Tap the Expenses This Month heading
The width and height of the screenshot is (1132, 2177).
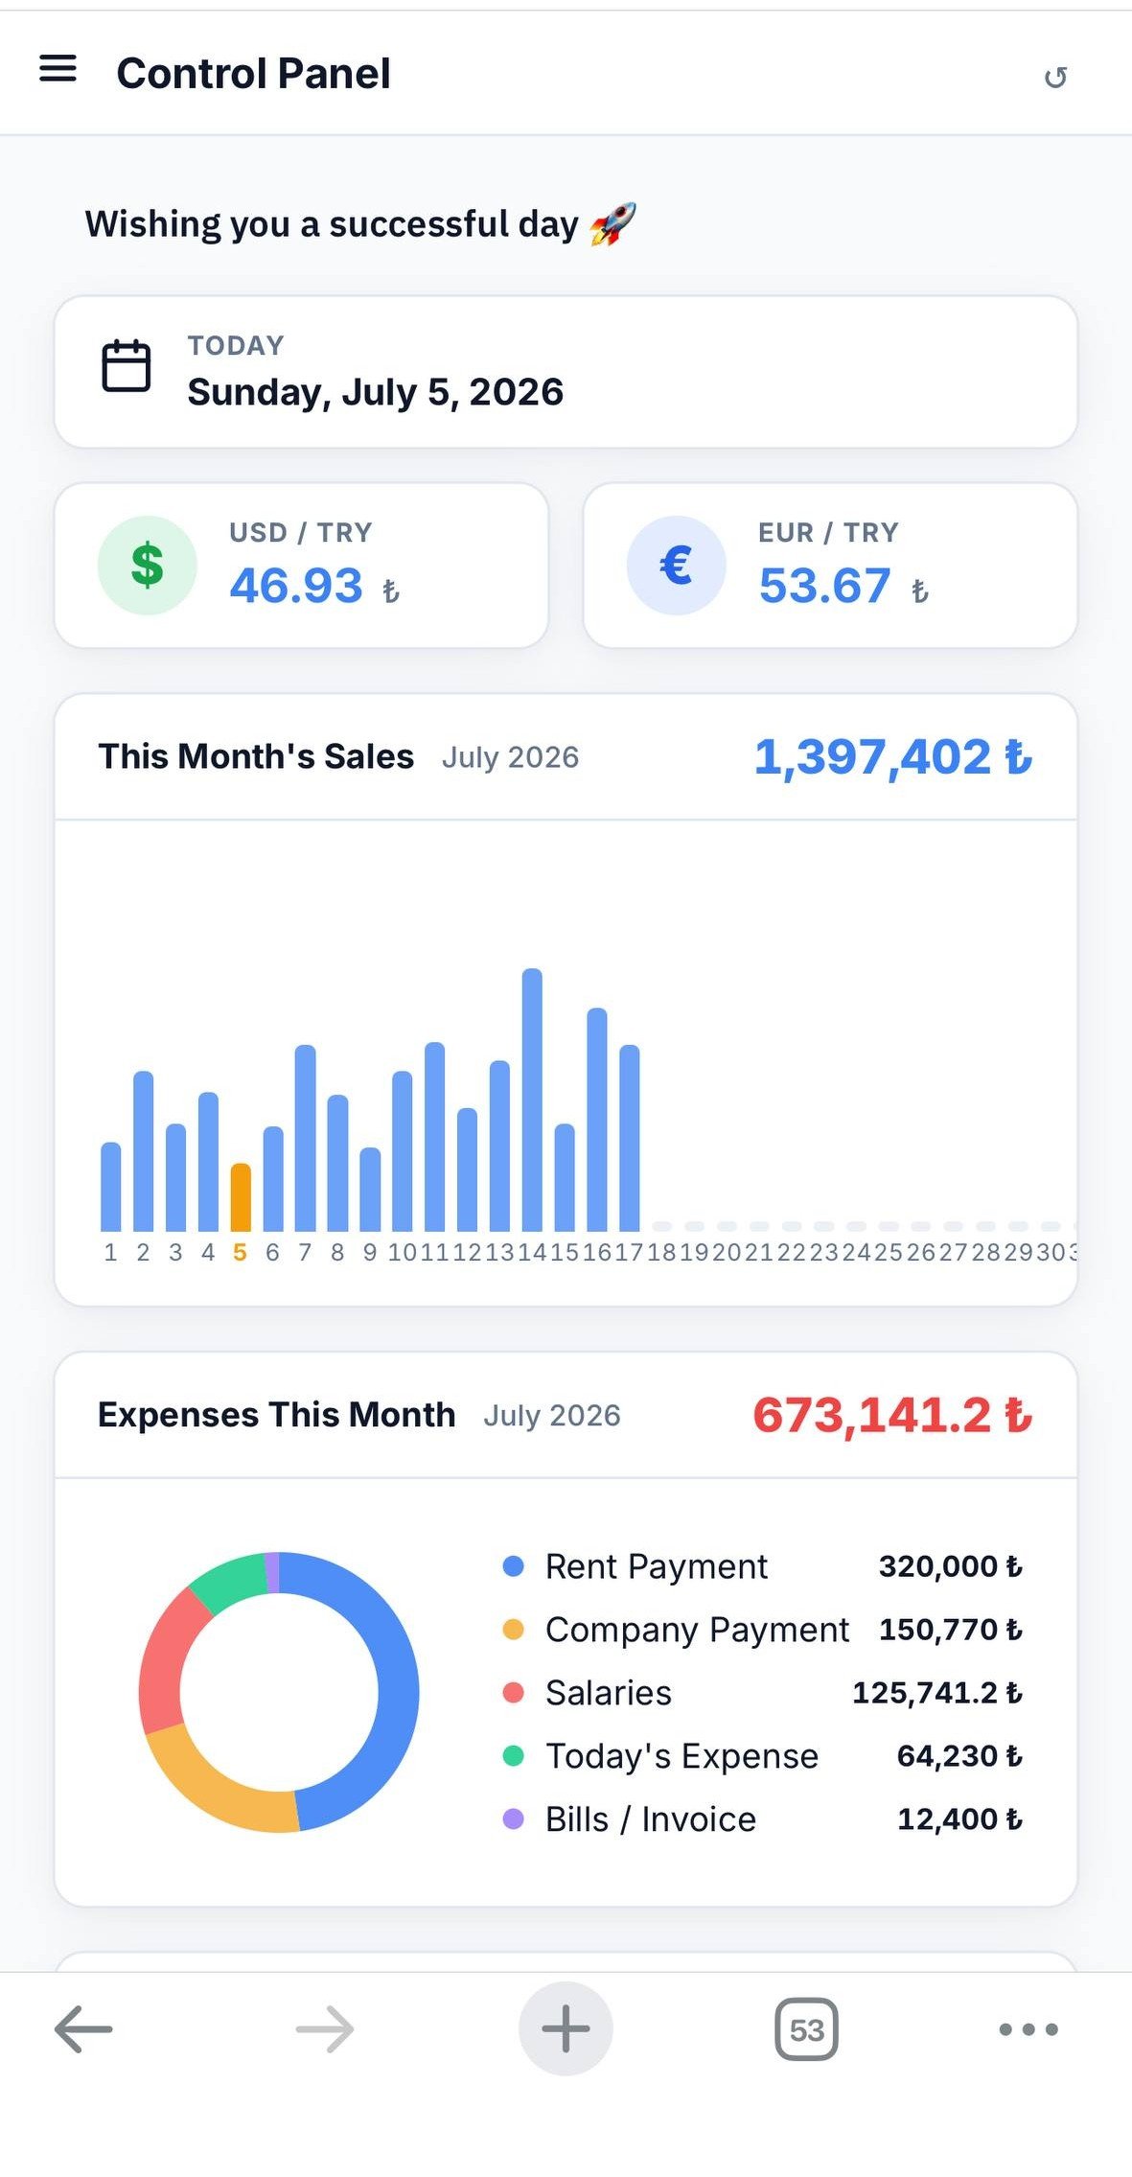(276, 1415)
